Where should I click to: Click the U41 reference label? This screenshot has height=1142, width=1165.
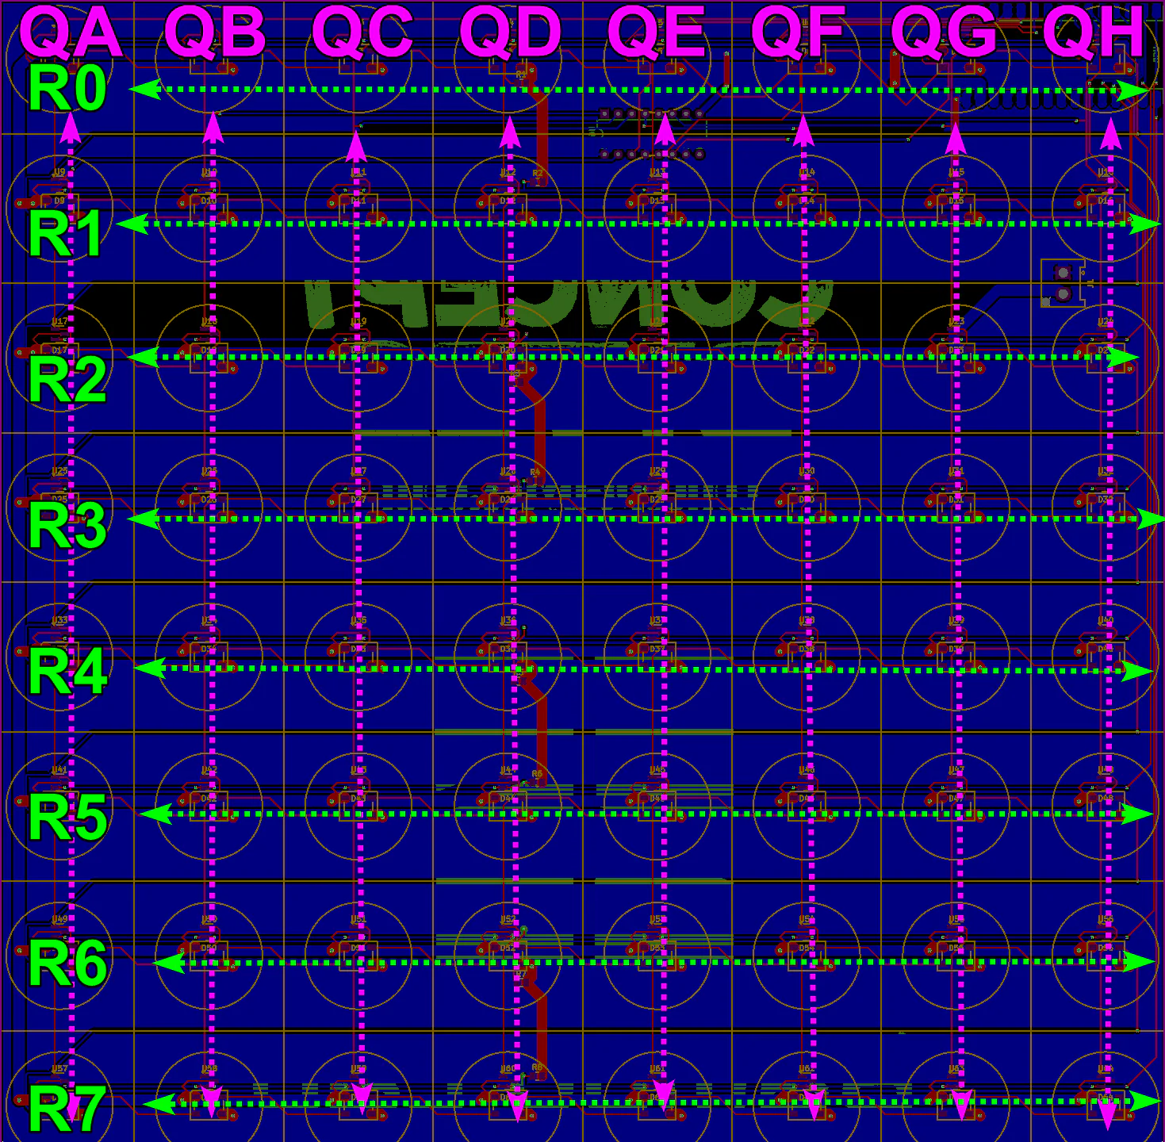point(59,770)
